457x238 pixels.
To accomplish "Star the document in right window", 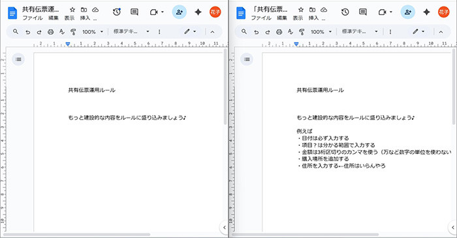I will pyautogui.click(x=301, y=10).
